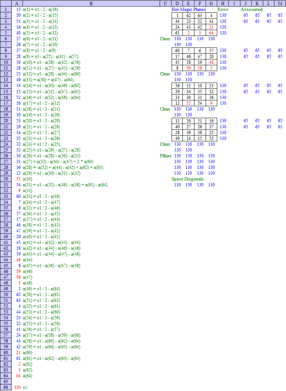Select column A header
Image resolution: width=286 pixels, height=391 pixels.
coord(17,4)
